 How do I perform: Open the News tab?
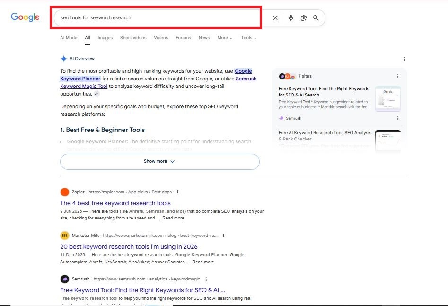204,38
